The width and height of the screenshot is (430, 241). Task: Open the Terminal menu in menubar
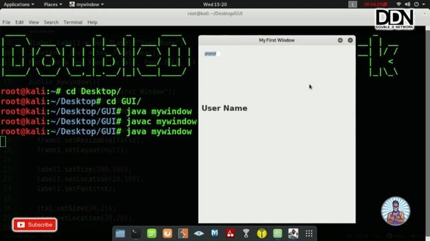(x=73, y=22)
